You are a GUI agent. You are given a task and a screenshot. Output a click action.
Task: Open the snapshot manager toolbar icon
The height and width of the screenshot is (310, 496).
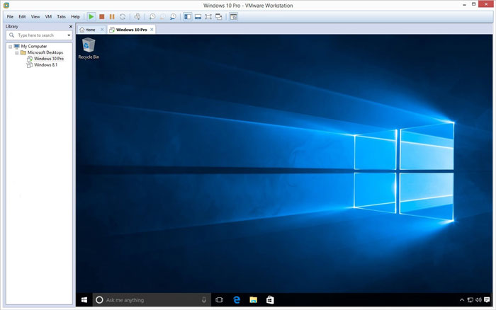173,16
